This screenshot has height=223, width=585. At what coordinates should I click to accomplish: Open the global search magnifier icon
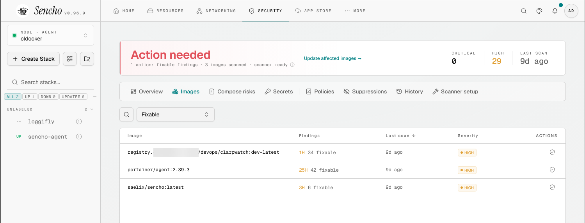tap(524, 11)
